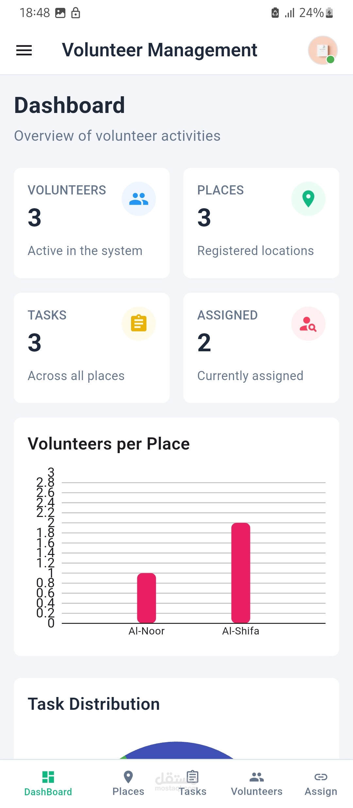Switch to the Places tab
This screenshot has height=808, width=353.
pyautogui.click(x=128, y=783)
